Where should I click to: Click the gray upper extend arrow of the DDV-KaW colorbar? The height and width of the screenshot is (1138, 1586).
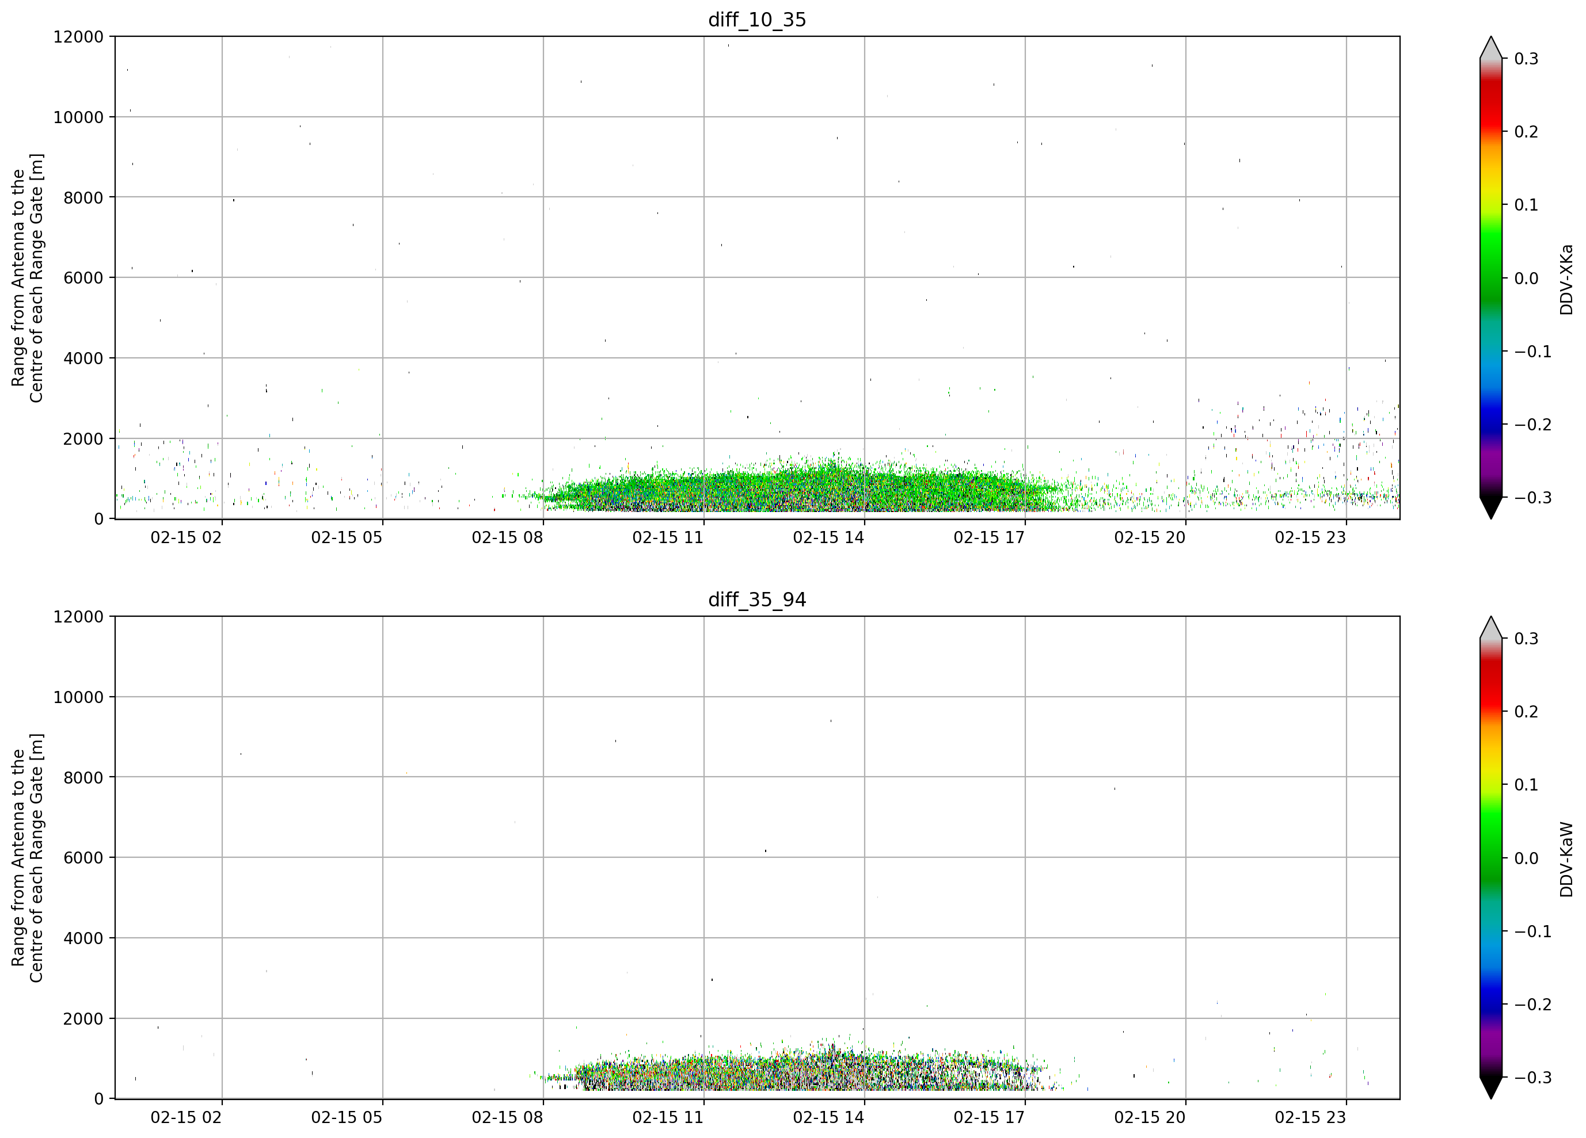(1491, 629)
